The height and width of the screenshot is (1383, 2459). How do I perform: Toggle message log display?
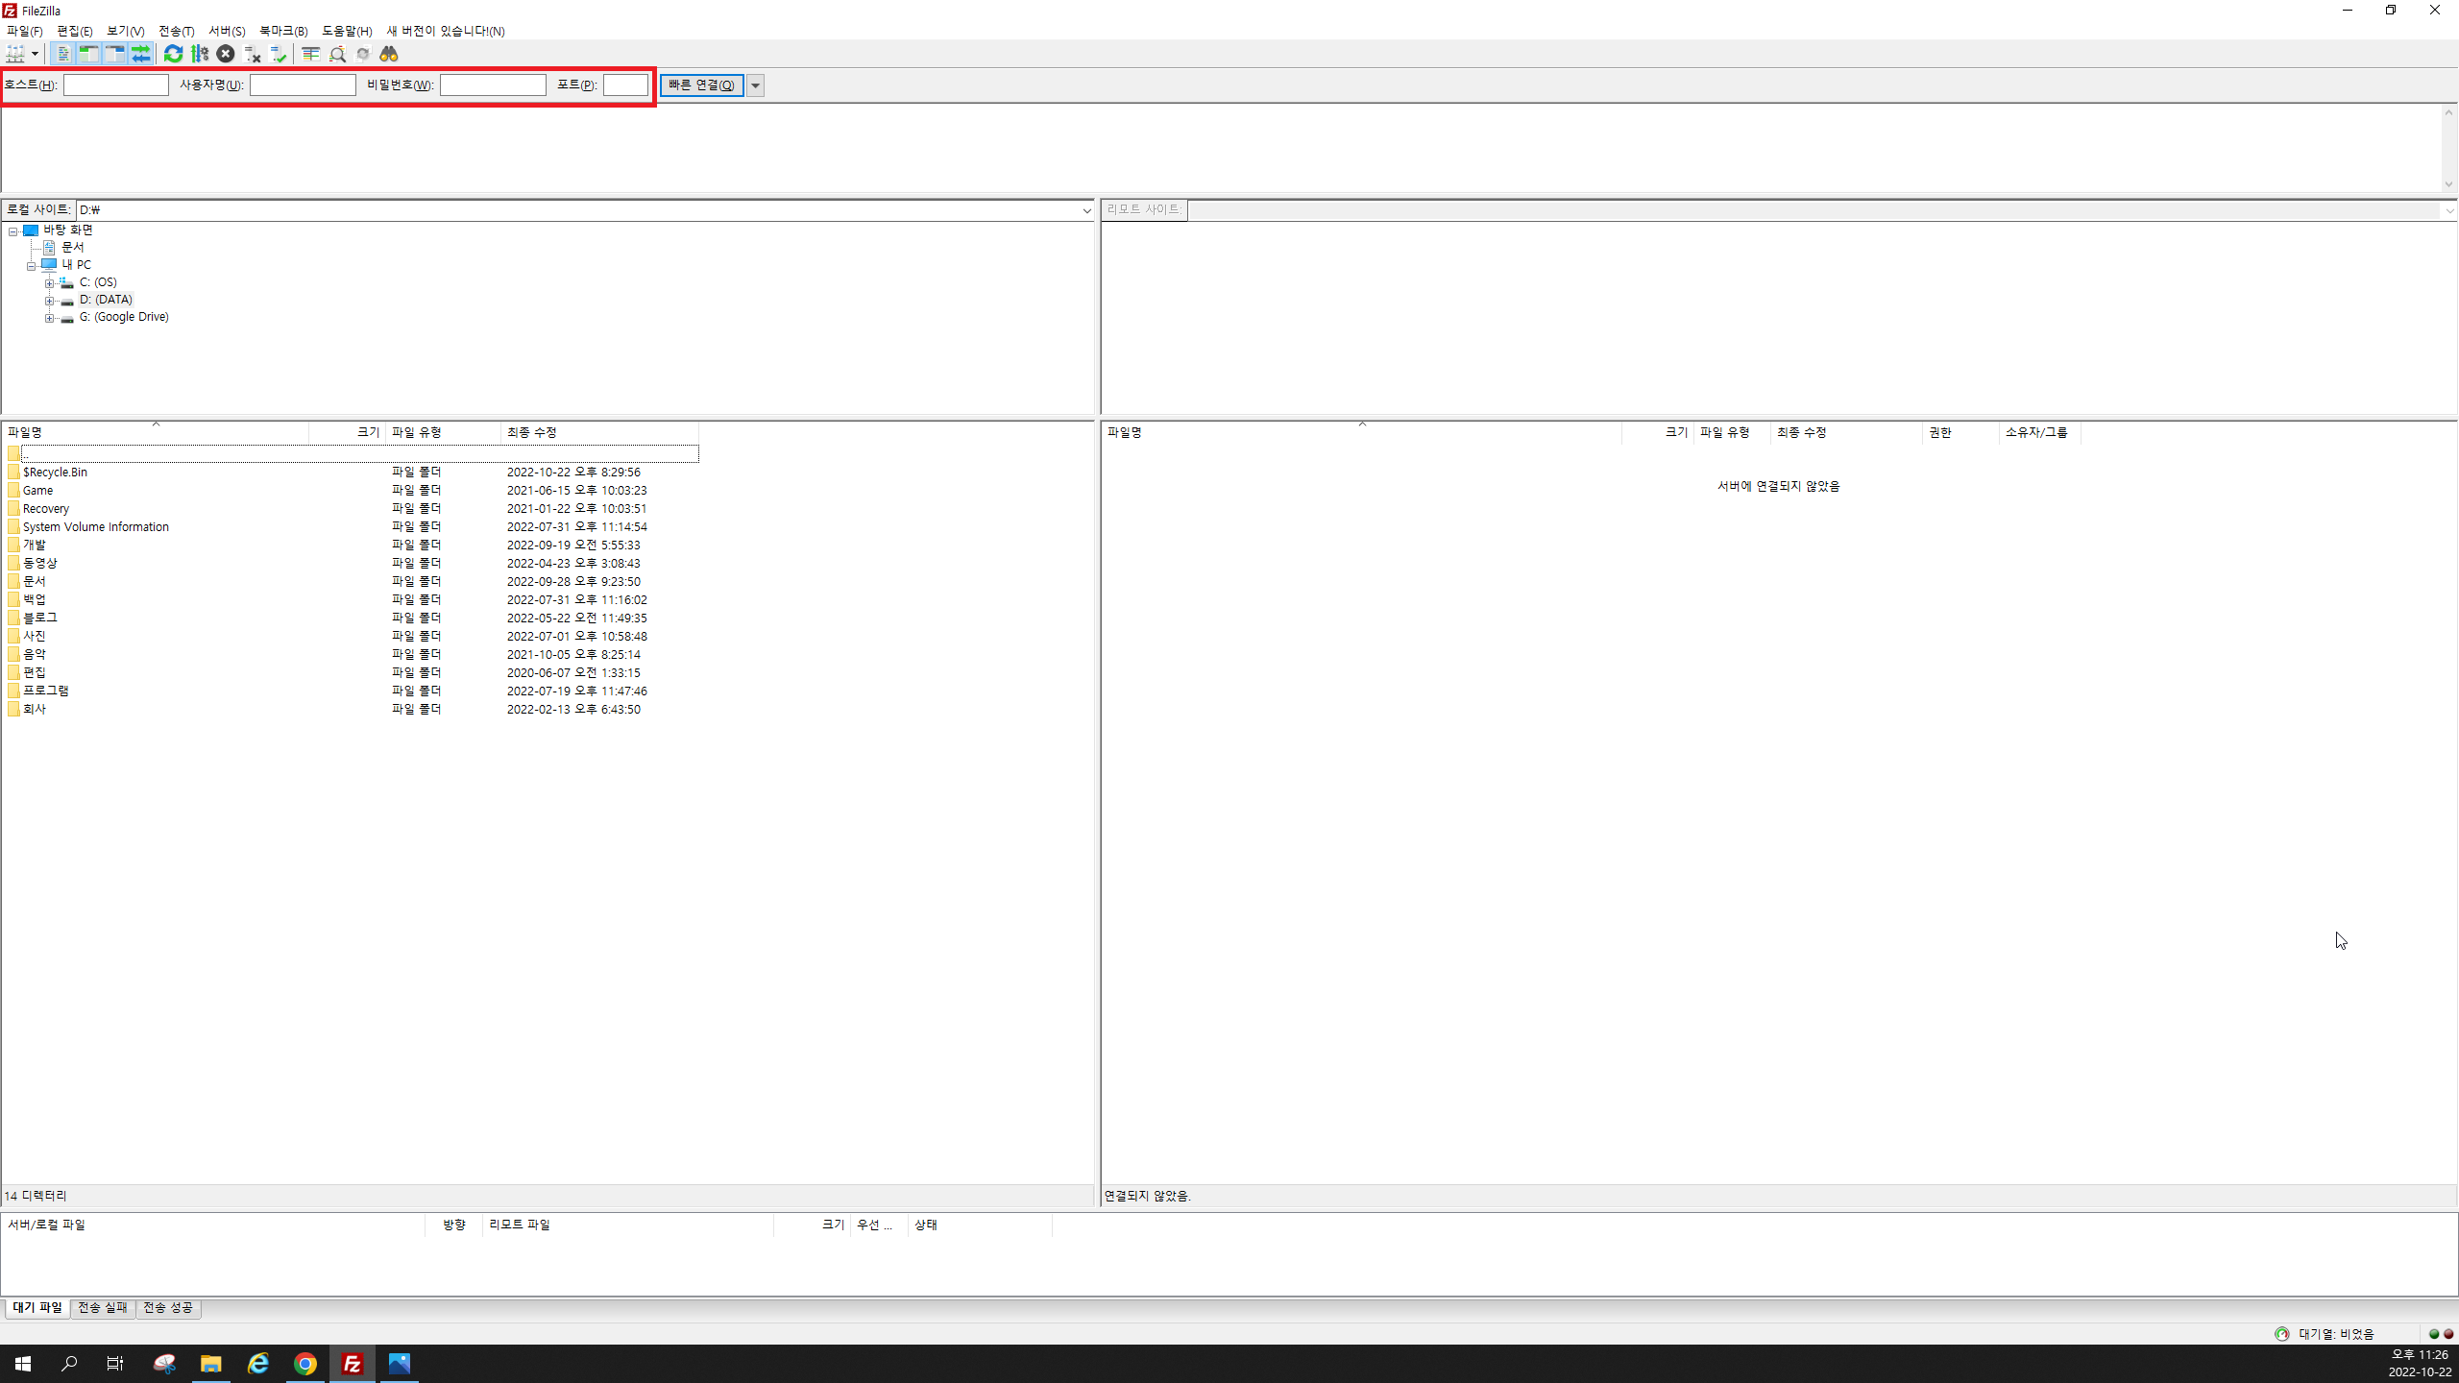63,54
